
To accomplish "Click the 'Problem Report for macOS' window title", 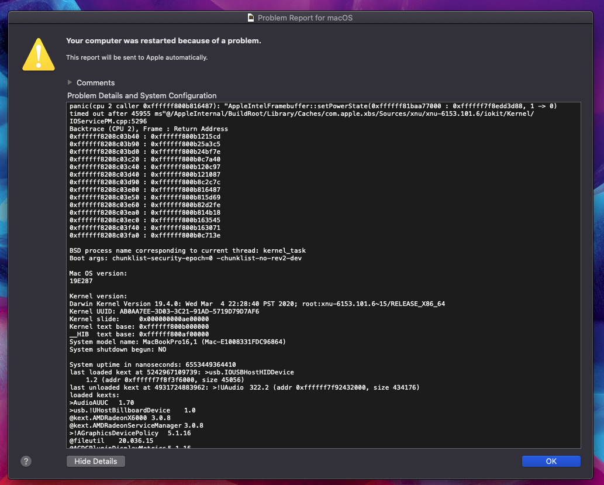I will [x=305, y=18].
